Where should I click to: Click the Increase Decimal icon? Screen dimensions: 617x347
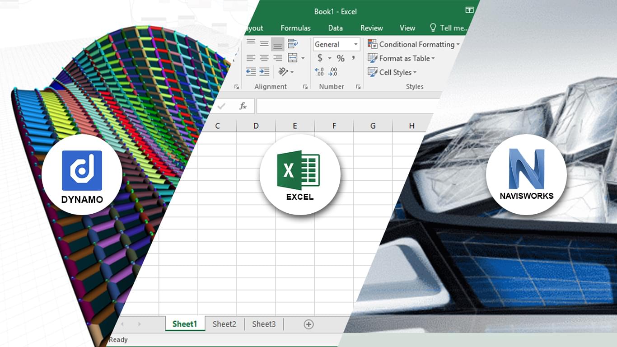[x=319, y=72]
